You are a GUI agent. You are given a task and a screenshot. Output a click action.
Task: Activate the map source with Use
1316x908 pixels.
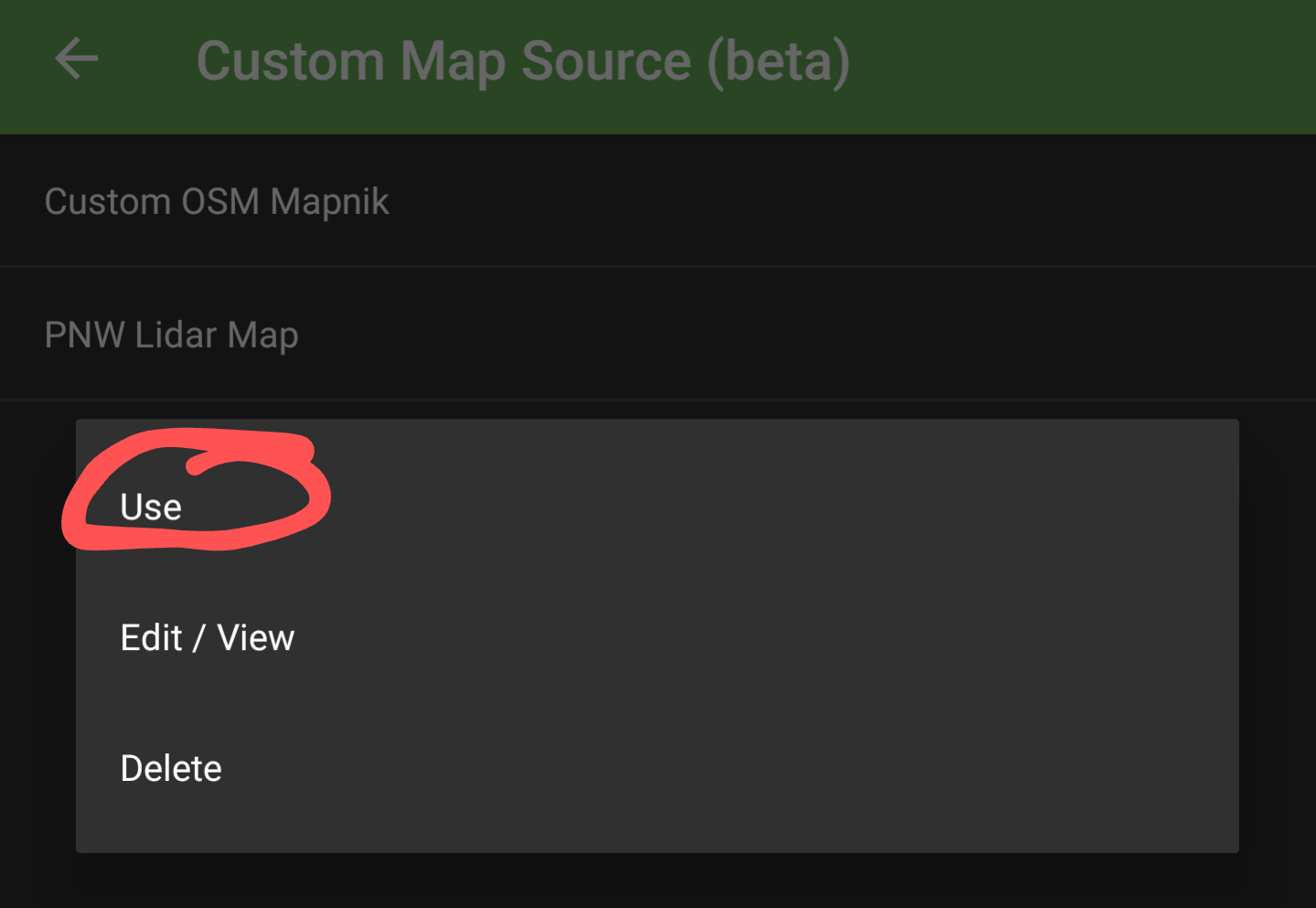152,507
